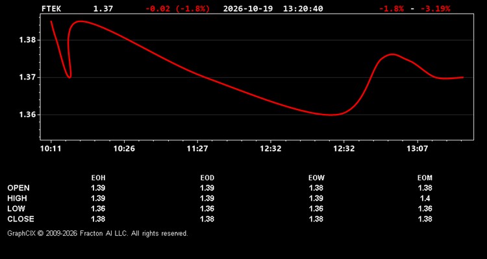The height and width of the screenshot is (259, 487).
Task: Click CLOSE value 1.38 under EOH
Action: pyautogui.click(x=98, y=219)
